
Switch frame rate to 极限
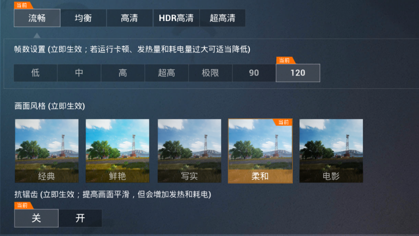[x=210, y=73]
